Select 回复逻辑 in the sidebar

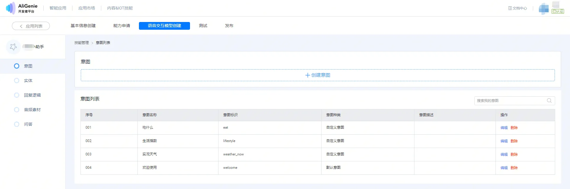32,95
